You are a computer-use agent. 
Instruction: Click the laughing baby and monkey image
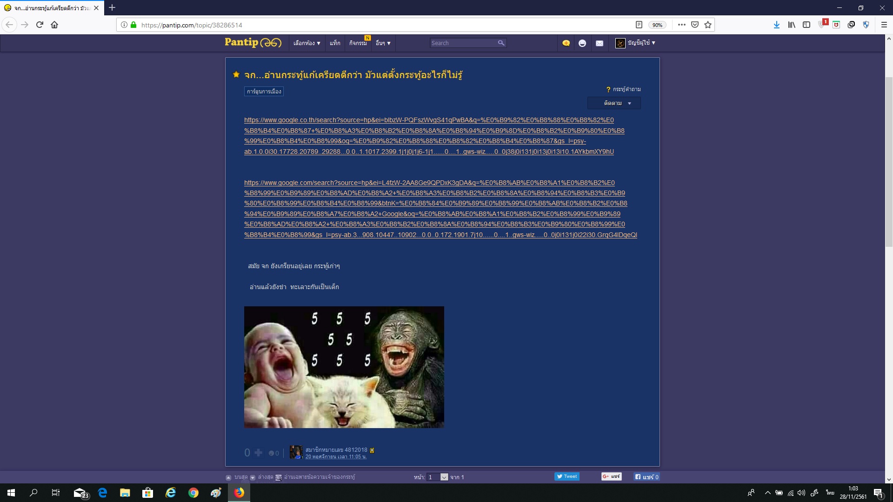(344, 367)
